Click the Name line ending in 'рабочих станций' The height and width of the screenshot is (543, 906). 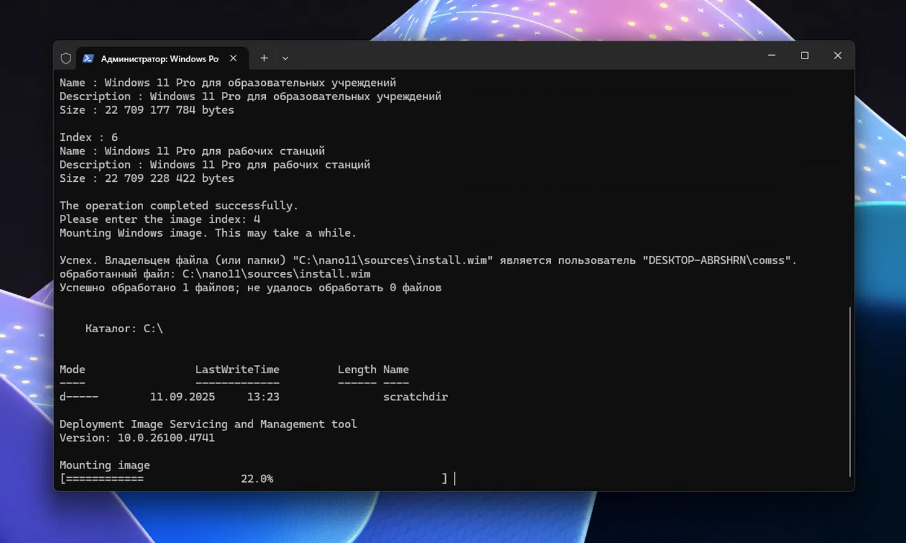click(x=192, y=151)
